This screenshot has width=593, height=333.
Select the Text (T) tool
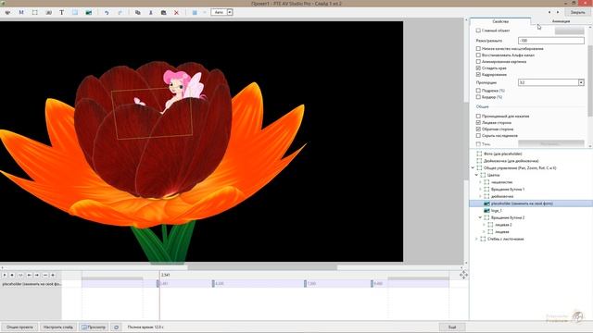pyautogui.click(x=62, y=12)
